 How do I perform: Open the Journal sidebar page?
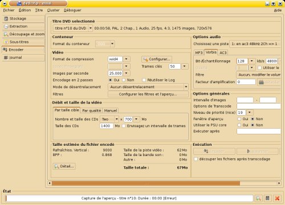tap(23, 58)
